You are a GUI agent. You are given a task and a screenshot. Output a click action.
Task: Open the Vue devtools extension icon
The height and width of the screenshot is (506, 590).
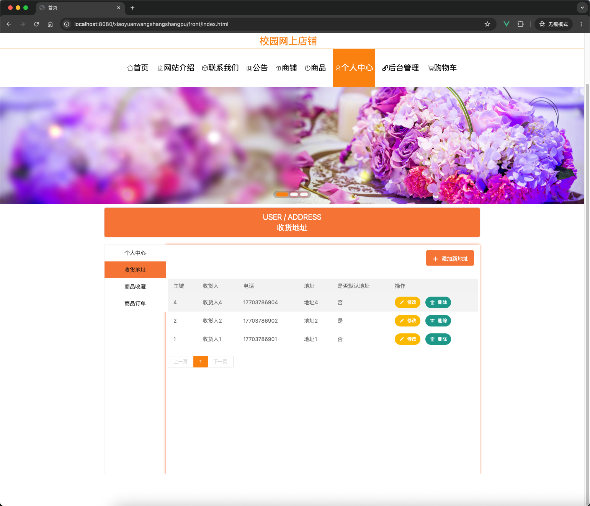click(x=507, y=24)
